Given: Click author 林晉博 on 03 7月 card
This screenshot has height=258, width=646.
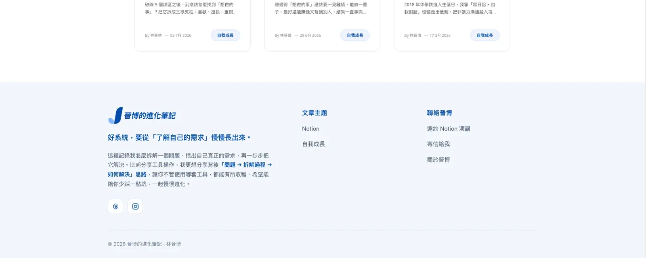Looking at the screenshot, I should tap(156, 36).
